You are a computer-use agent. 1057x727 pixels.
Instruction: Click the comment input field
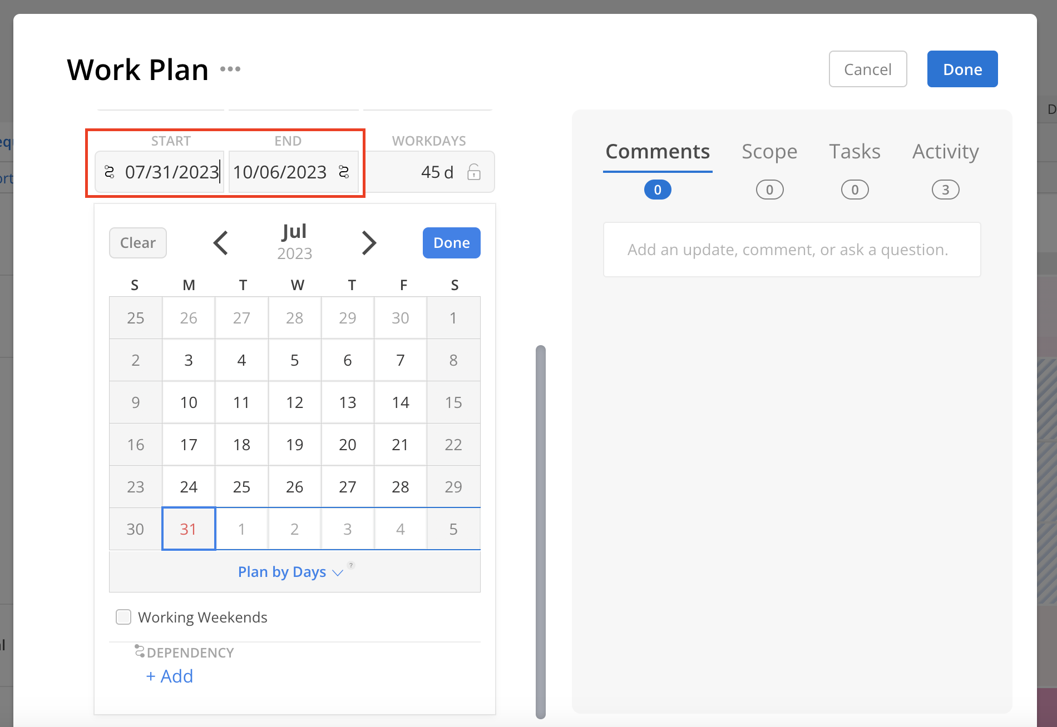tap(791, 250)
